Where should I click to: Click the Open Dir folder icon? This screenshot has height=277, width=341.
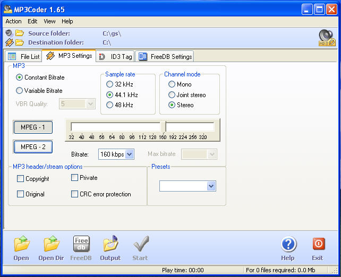coord(52,244)
